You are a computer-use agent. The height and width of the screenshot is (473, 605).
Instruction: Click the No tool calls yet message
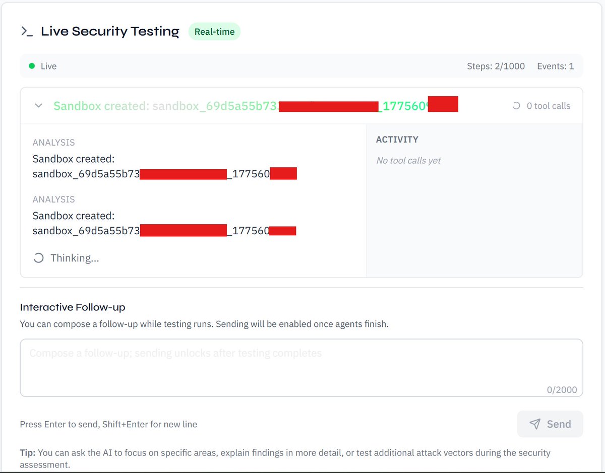pos(408,160)
